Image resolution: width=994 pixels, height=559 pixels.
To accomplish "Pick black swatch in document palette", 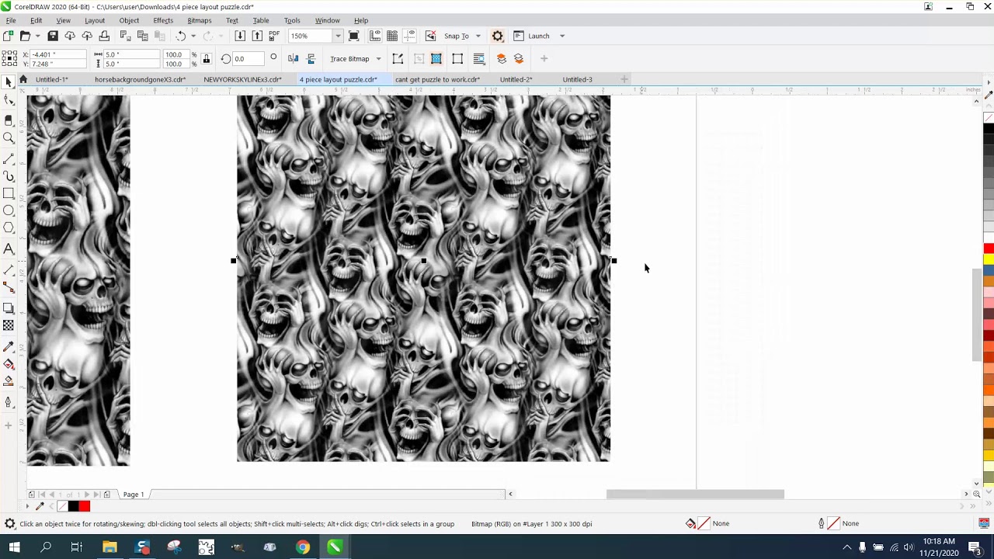I will (x=74, y=506).
